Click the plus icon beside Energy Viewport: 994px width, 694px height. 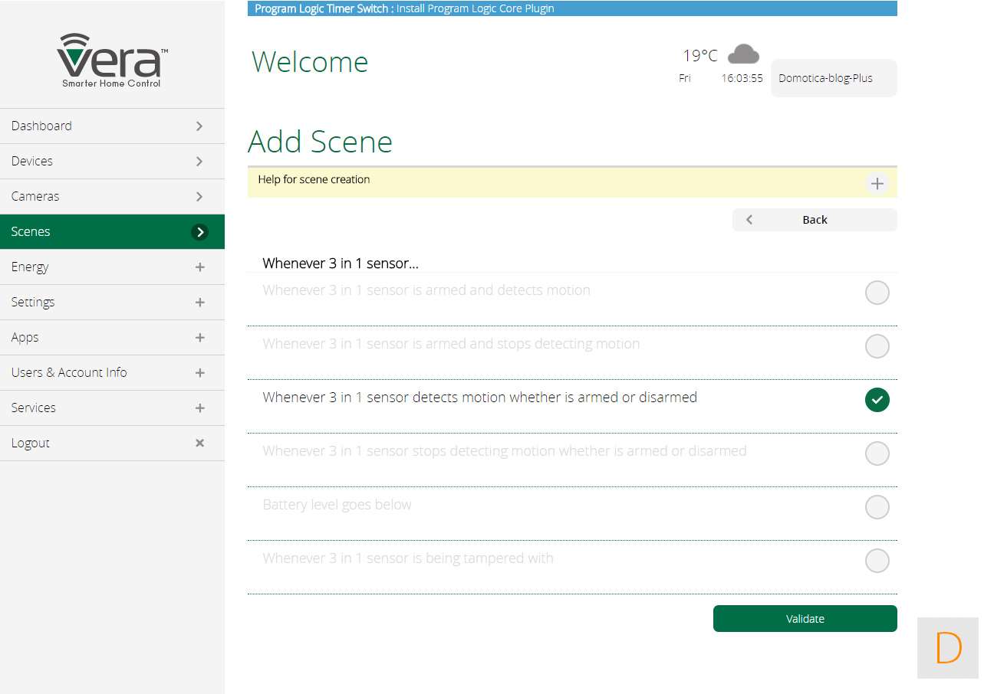pos(199,267)
